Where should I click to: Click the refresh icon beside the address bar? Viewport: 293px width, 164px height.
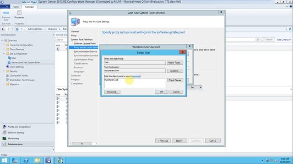[x=290, y=29]
